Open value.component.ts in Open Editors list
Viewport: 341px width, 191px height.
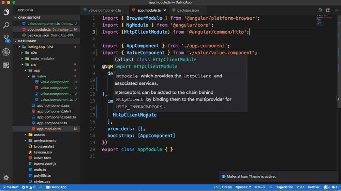pos(46,23)
